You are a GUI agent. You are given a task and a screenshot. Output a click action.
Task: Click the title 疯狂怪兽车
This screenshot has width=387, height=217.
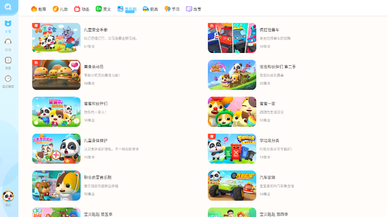270,30
